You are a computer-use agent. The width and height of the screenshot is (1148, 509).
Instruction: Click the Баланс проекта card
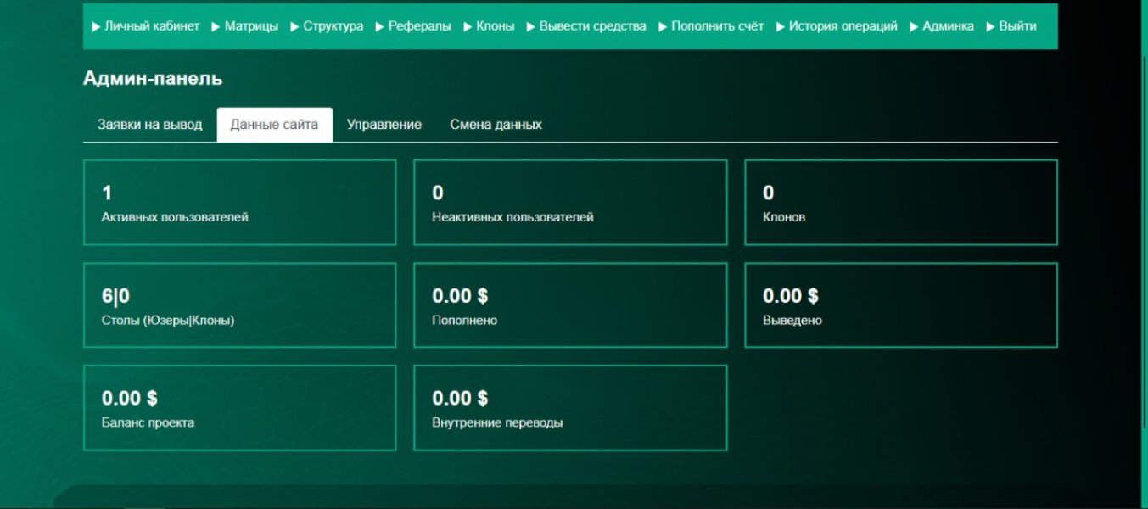click(x=239, y=407)
